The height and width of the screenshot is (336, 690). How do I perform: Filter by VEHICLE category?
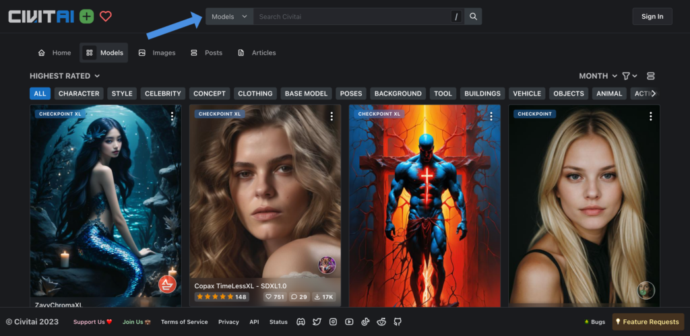[x=527, y=94]
